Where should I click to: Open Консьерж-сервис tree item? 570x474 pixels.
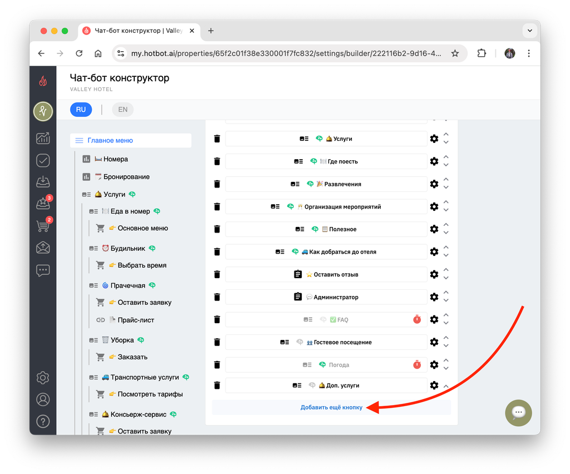click(138, 414)
